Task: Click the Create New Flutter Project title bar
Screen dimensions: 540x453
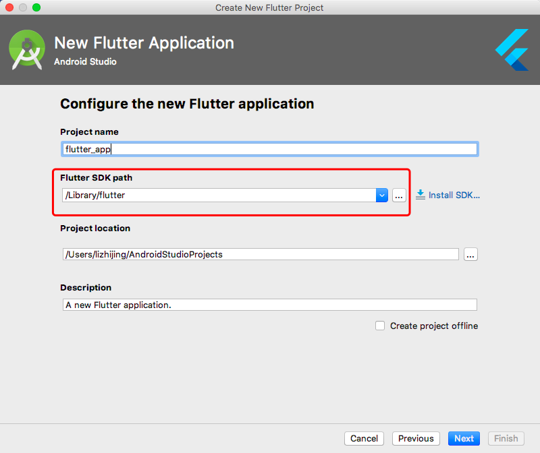Action: 269,7
